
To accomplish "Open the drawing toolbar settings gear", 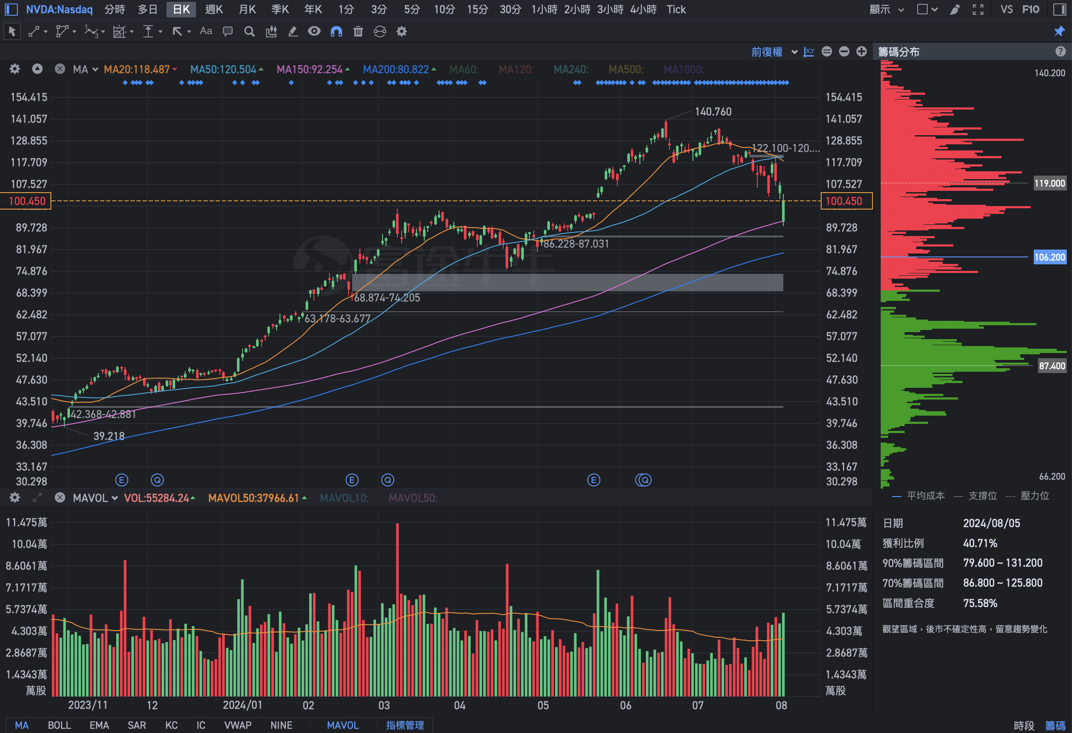I will tap(402, 31).
